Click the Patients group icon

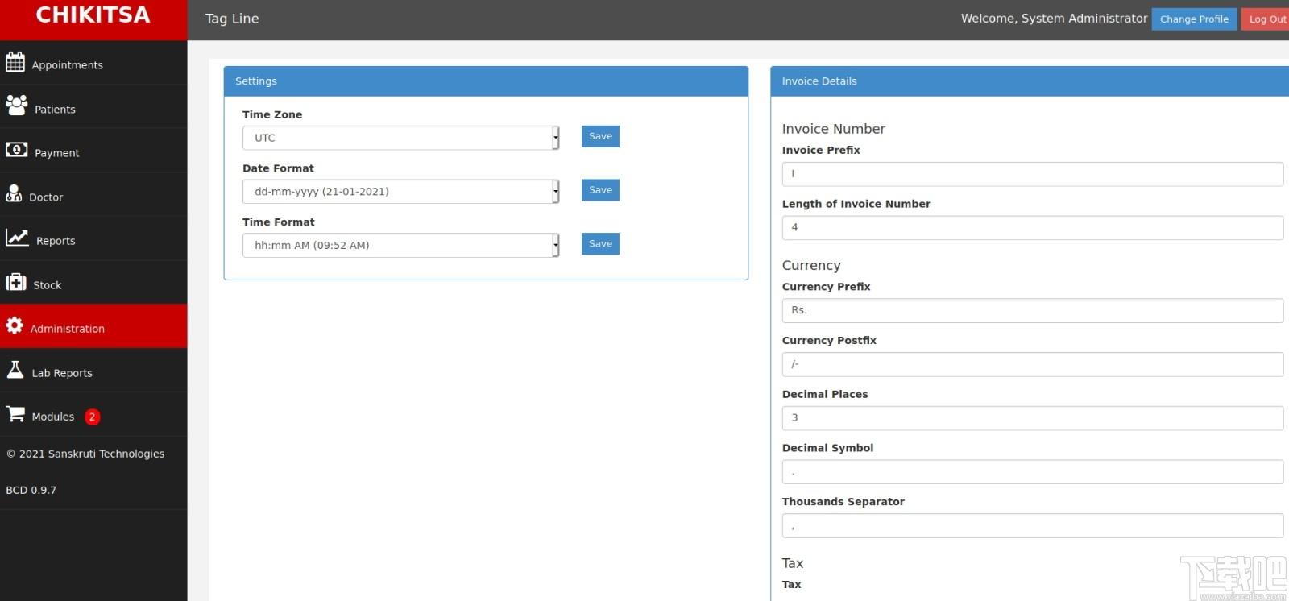point(16,105)
